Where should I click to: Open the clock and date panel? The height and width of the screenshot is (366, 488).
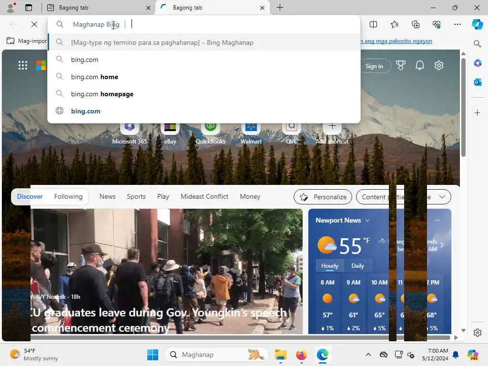[435, 355]
